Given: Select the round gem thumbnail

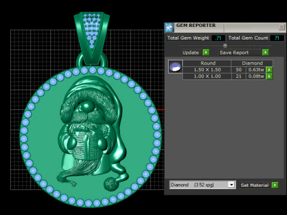Looking at the screenshot, I should 175,67.
